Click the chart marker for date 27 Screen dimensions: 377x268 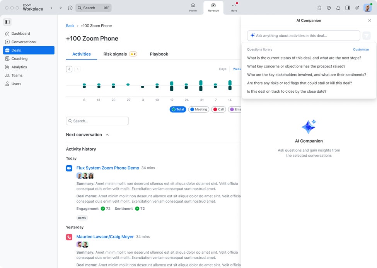pyautogui.click(x=128, y=85)
